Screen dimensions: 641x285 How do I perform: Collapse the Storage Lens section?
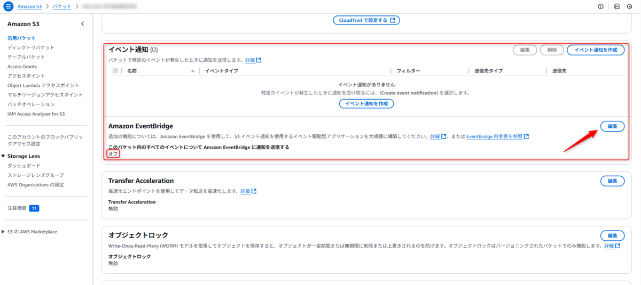[x=4, y=156]
